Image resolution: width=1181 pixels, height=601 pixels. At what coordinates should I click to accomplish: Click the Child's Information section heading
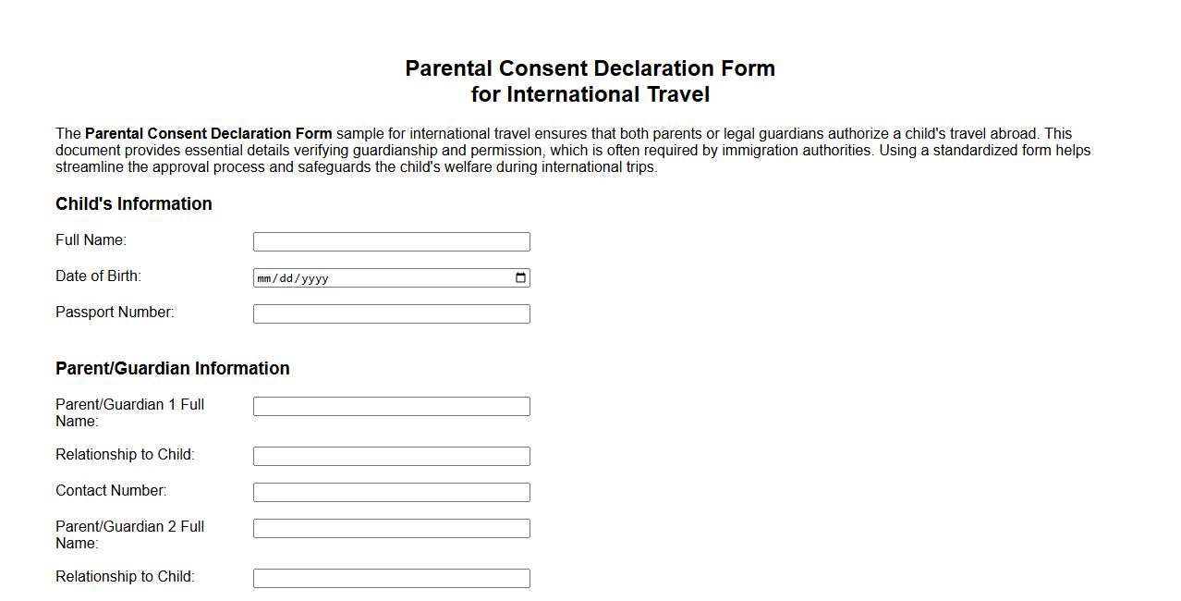click(133, 203)
